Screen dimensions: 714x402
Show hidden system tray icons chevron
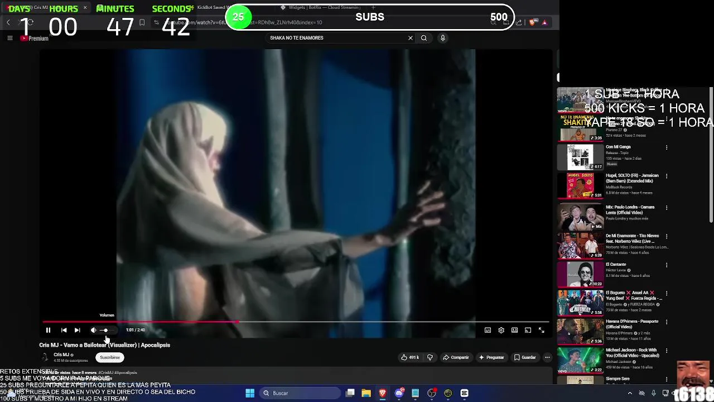tap(630, 393)
